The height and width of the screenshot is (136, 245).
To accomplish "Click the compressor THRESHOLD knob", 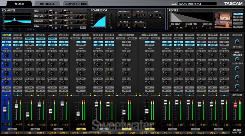I will click(120, 15).
